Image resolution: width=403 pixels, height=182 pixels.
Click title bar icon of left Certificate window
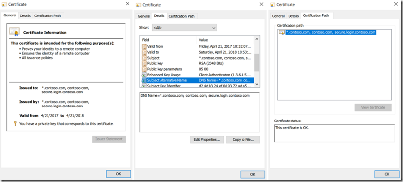point(4,5)
